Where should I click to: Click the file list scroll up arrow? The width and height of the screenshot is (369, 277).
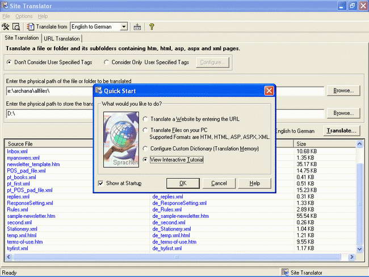tap(359, 144)
